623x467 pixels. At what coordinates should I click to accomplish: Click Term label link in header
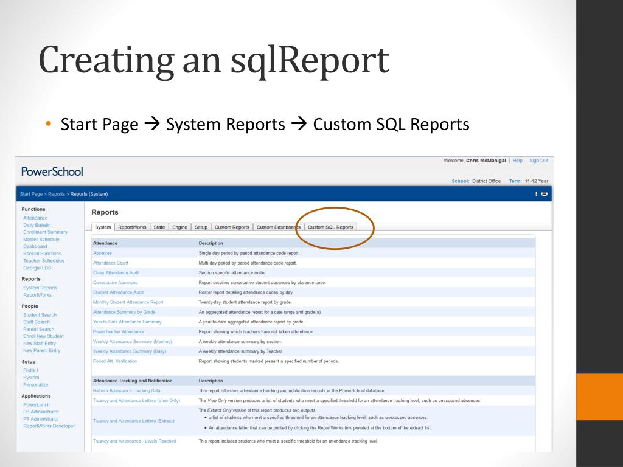click(x=515, y=181)
